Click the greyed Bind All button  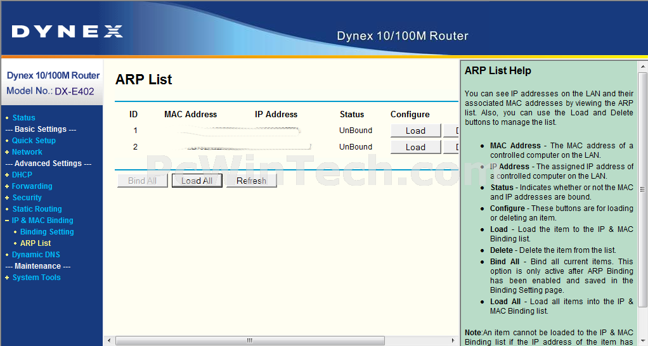coord(142,181)
